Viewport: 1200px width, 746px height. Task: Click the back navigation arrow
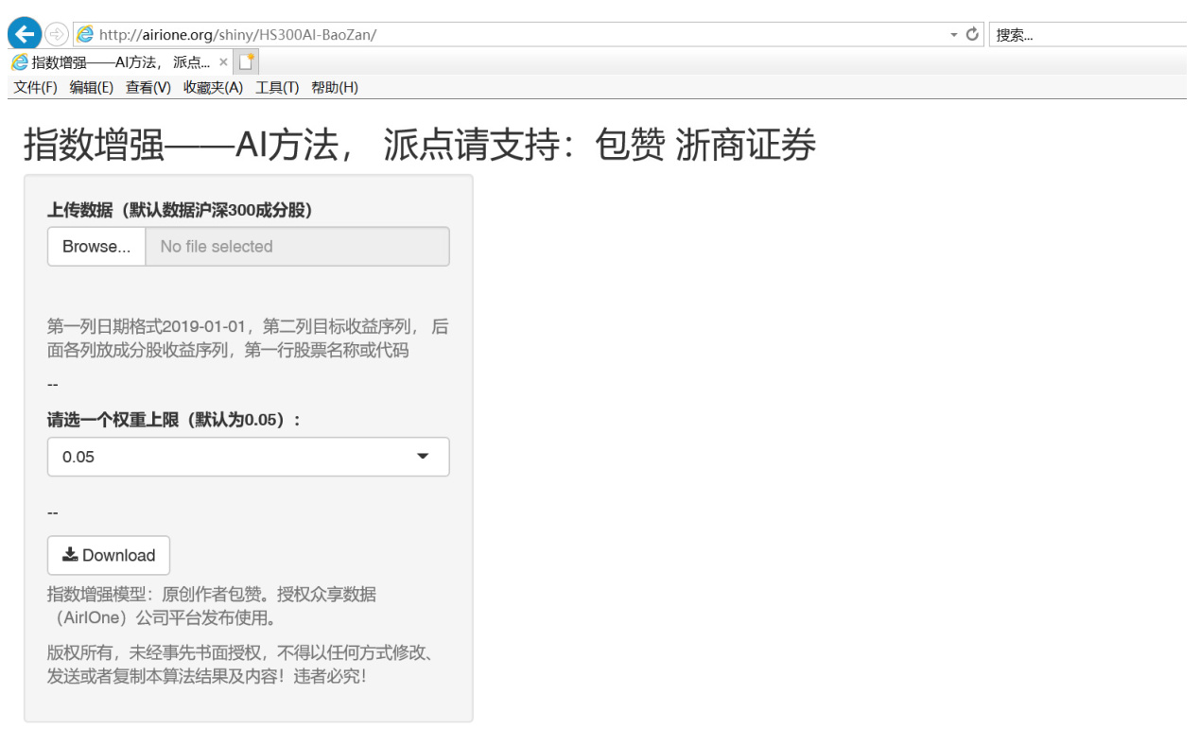click(23, 32)
